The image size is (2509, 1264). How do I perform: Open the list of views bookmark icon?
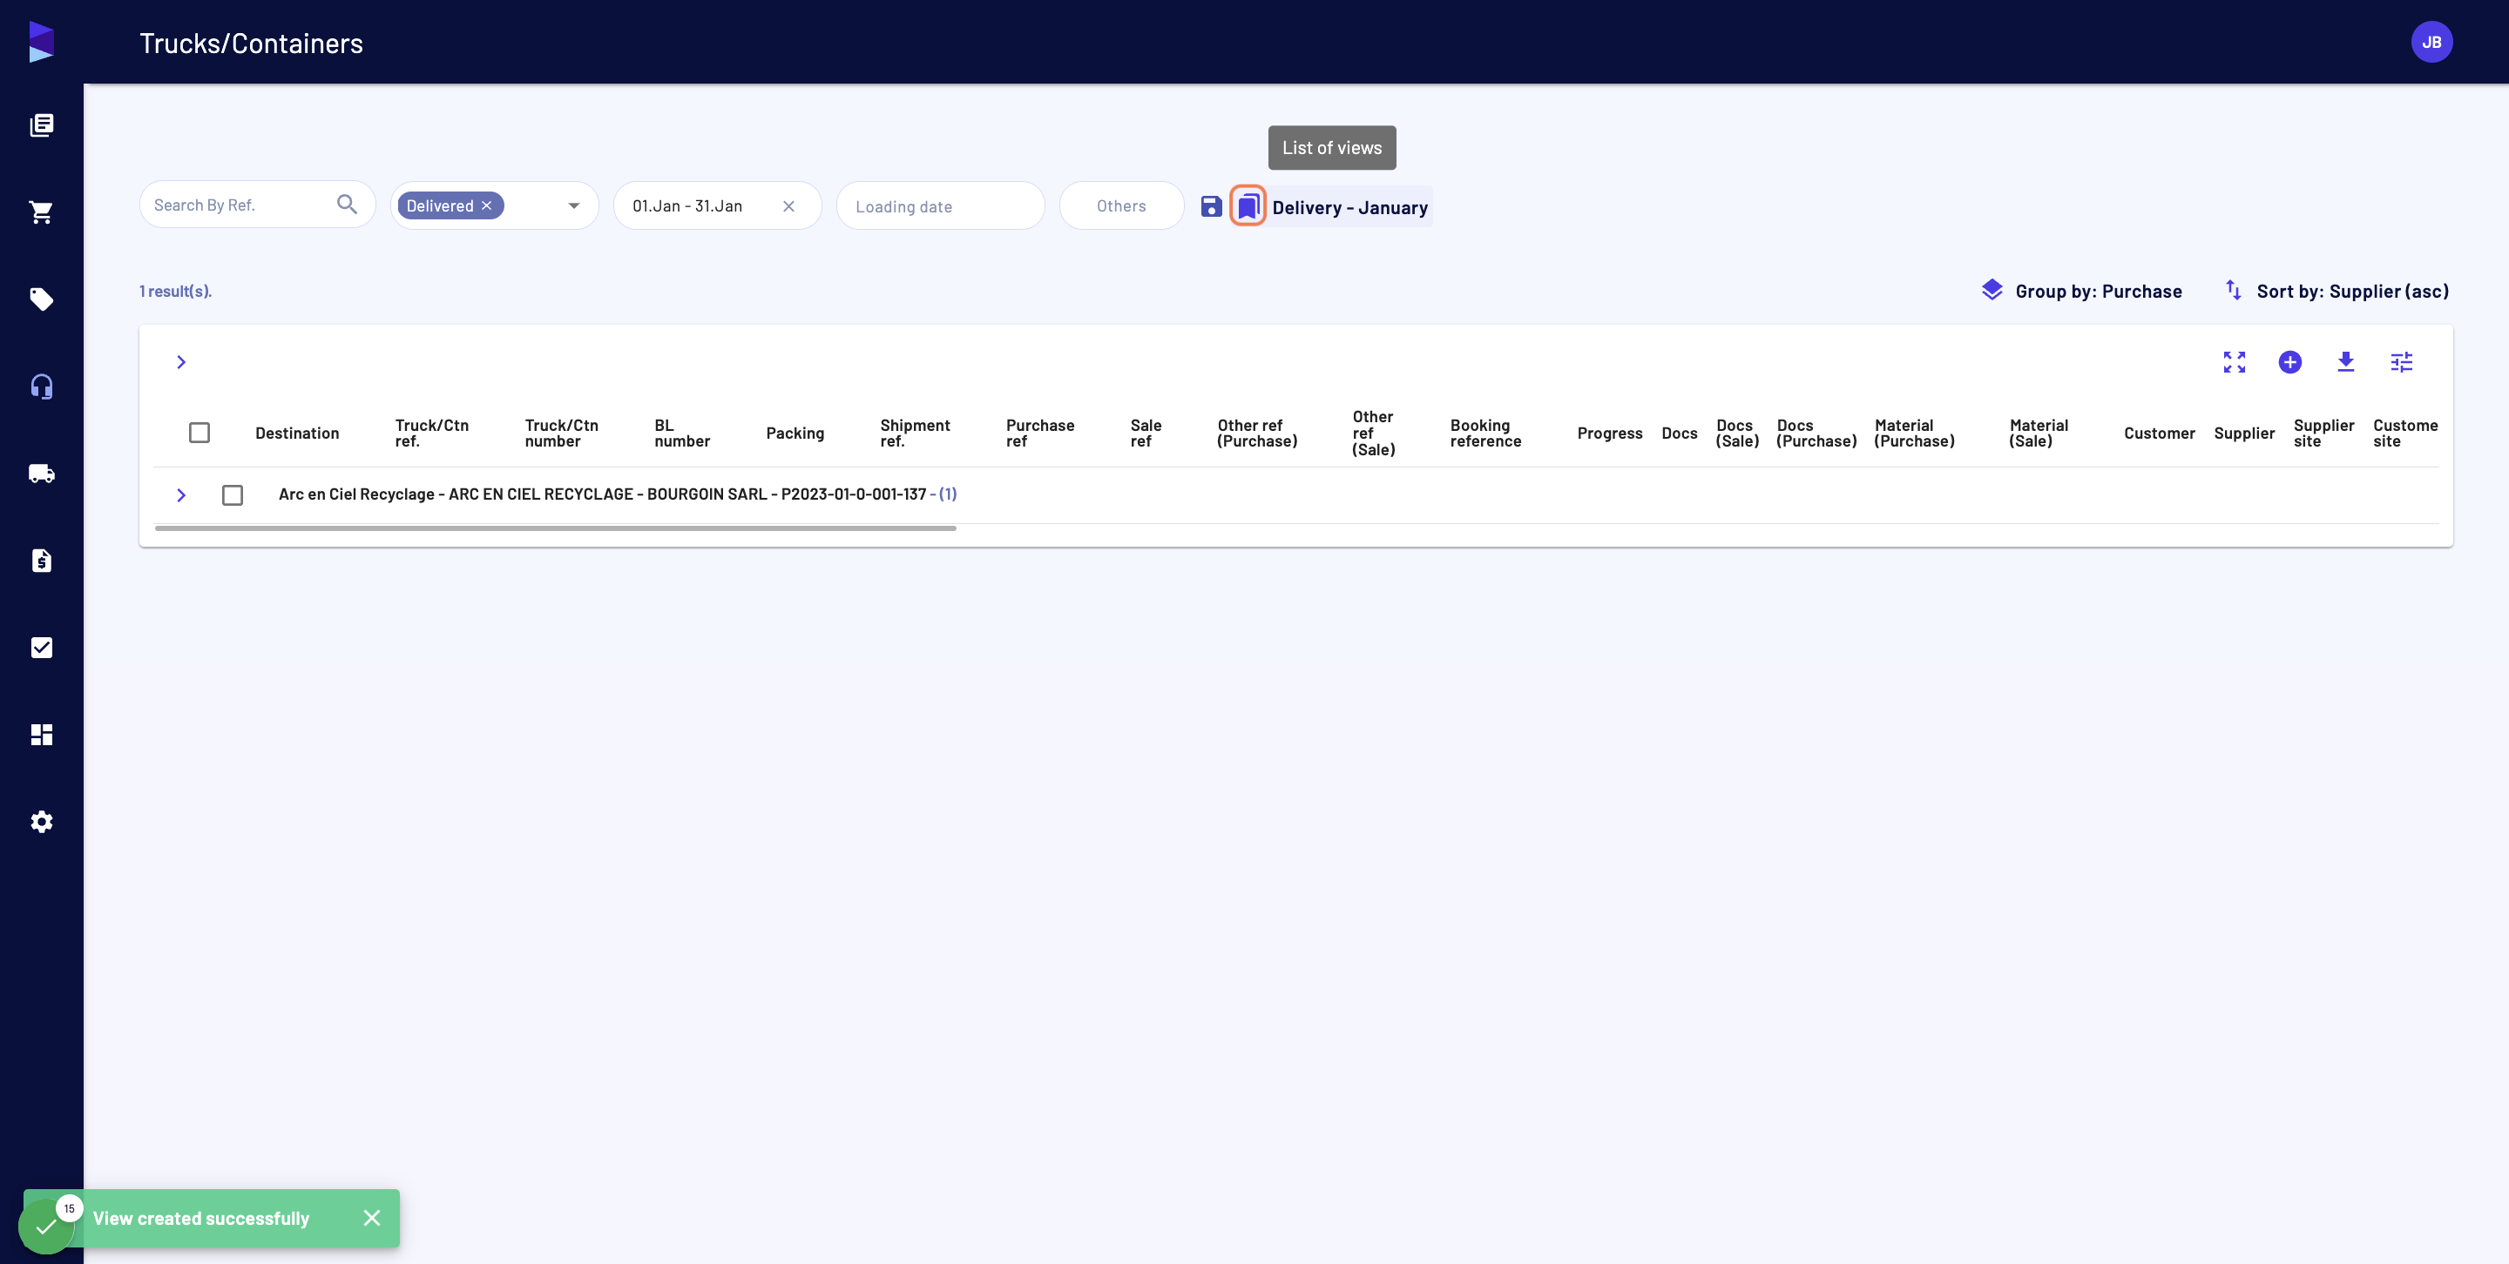pos(1248,206)
